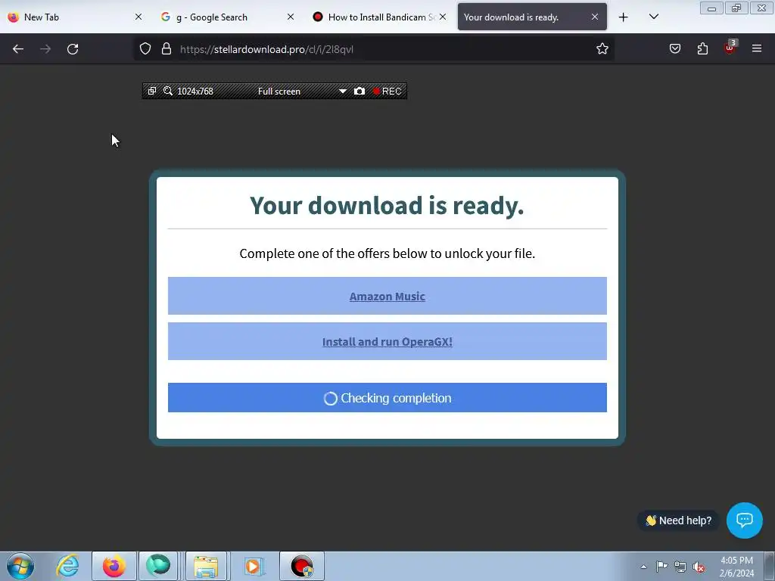Switch to the g - Google Search tab
This screenshot has height=581, width=775.
coord(227,17)
